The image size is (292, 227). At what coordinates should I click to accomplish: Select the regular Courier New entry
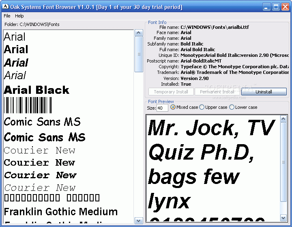[39, 150]
